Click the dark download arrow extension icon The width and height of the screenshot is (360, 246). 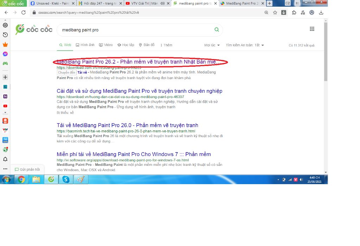[x=284, y=13]
